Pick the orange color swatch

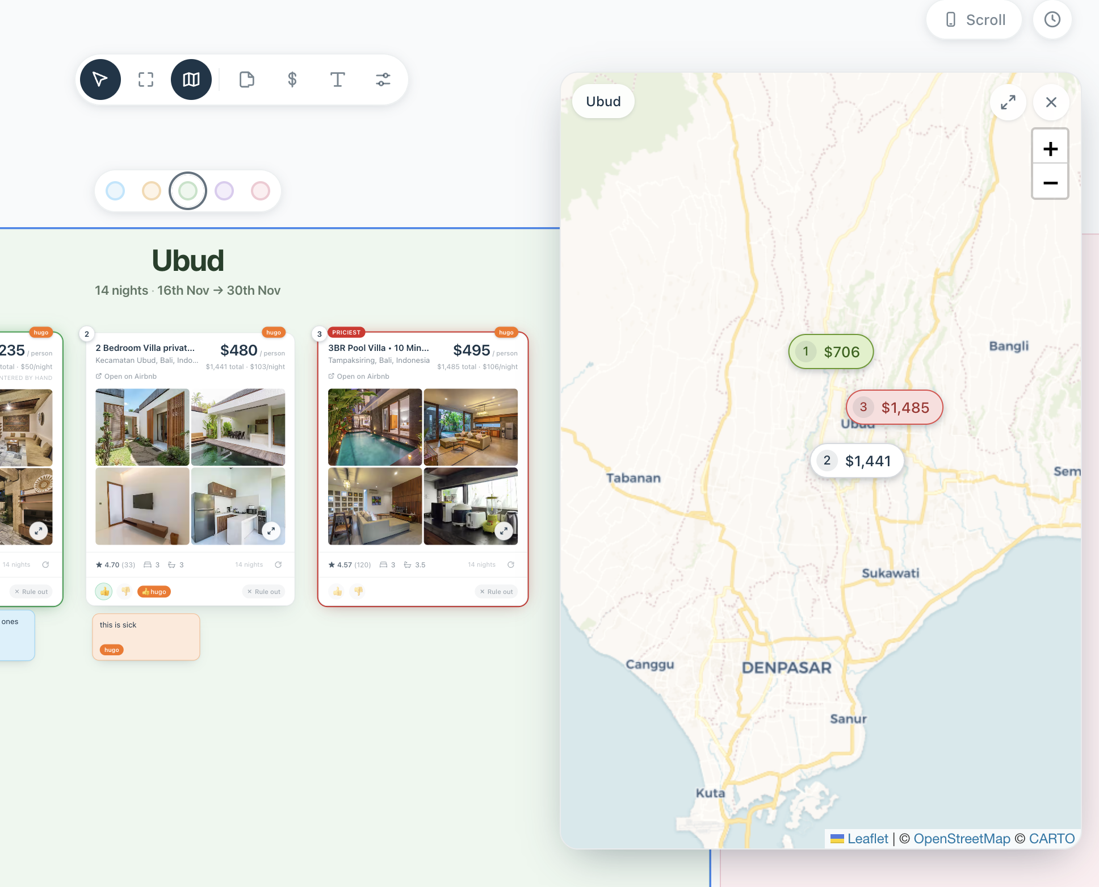point(152,191)
